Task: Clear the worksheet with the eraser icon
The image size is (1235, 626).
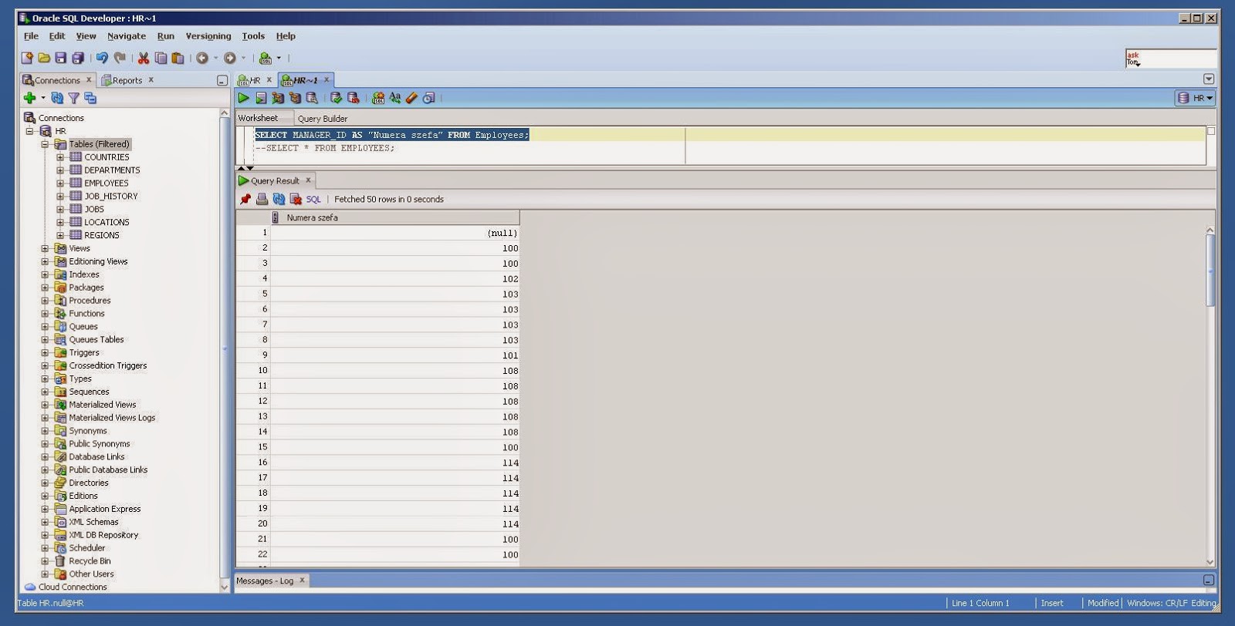Action: (x=412, y=98)
